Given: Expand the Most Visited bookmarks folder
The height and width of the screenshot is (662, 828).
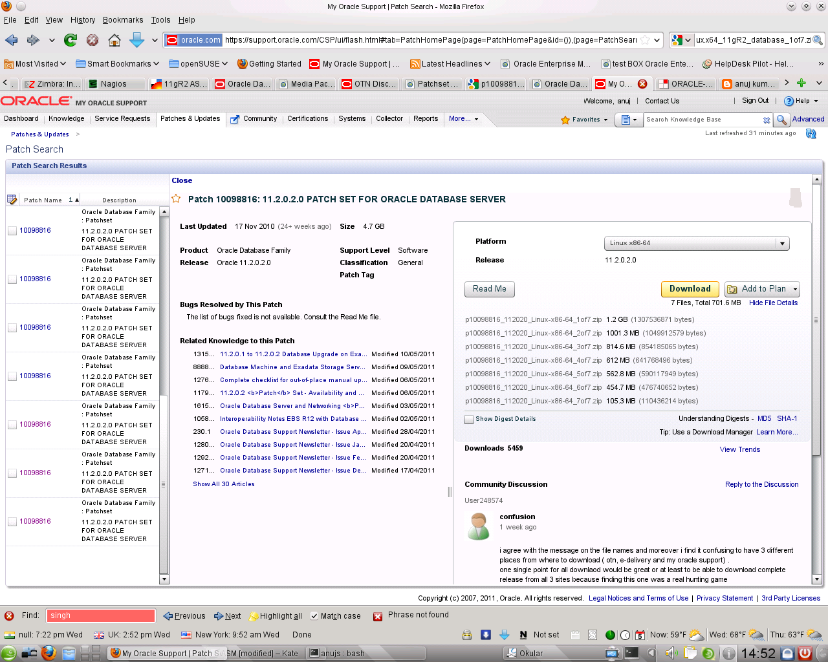Looking at the screenshot, I should pos(35,64).
